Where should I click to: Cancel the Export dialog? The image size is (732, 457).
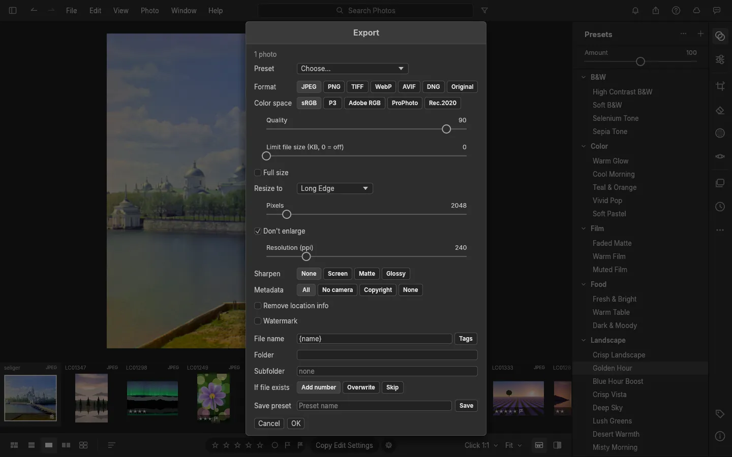click(269, 423)
